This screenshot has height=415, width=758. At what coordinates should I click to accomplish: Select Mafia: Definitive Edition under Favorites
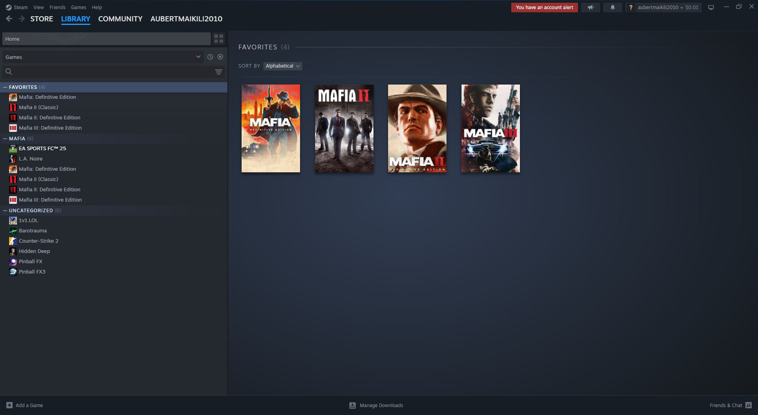click(x=47, y=97)
